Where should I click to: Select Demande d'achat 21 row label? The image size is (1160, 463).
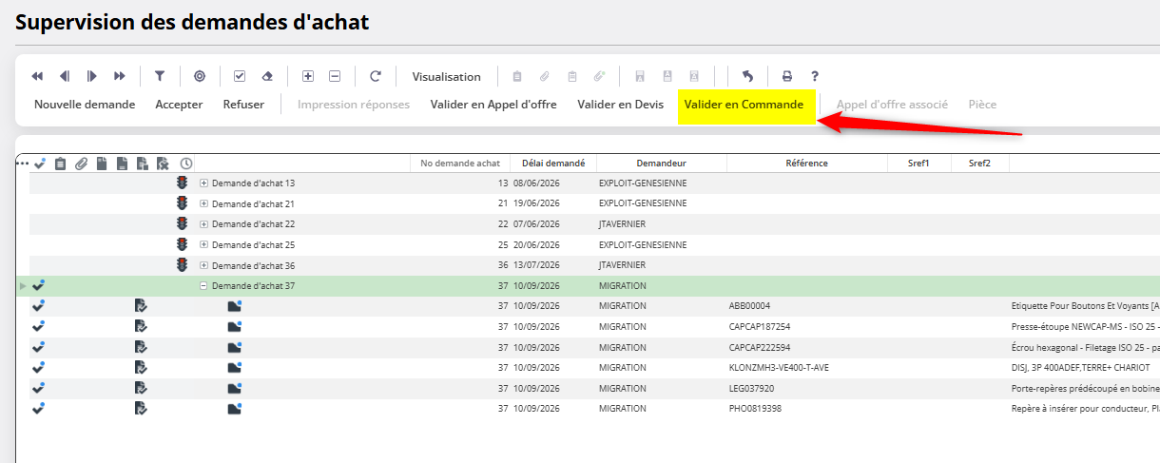click(253, 203)
